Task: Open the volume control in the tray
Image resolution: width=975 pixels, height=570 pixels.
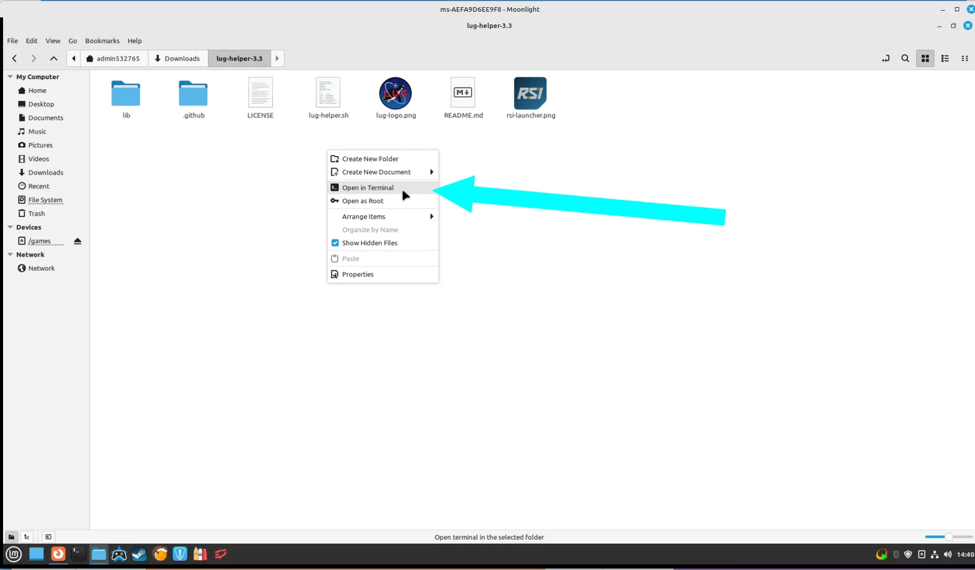Action: tap(948, 554)
